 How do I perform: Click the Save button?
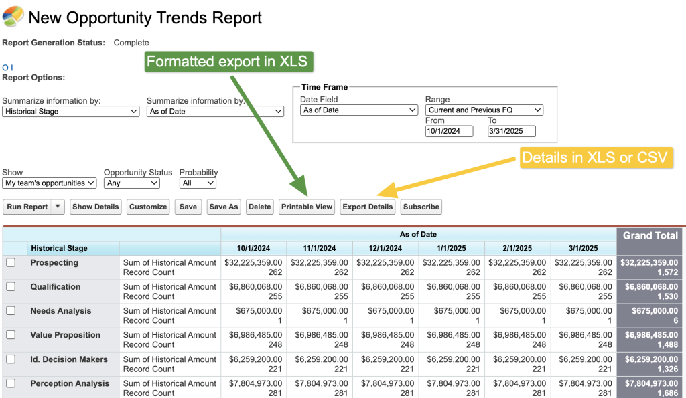pyautogui.click(x=188, y=207)
